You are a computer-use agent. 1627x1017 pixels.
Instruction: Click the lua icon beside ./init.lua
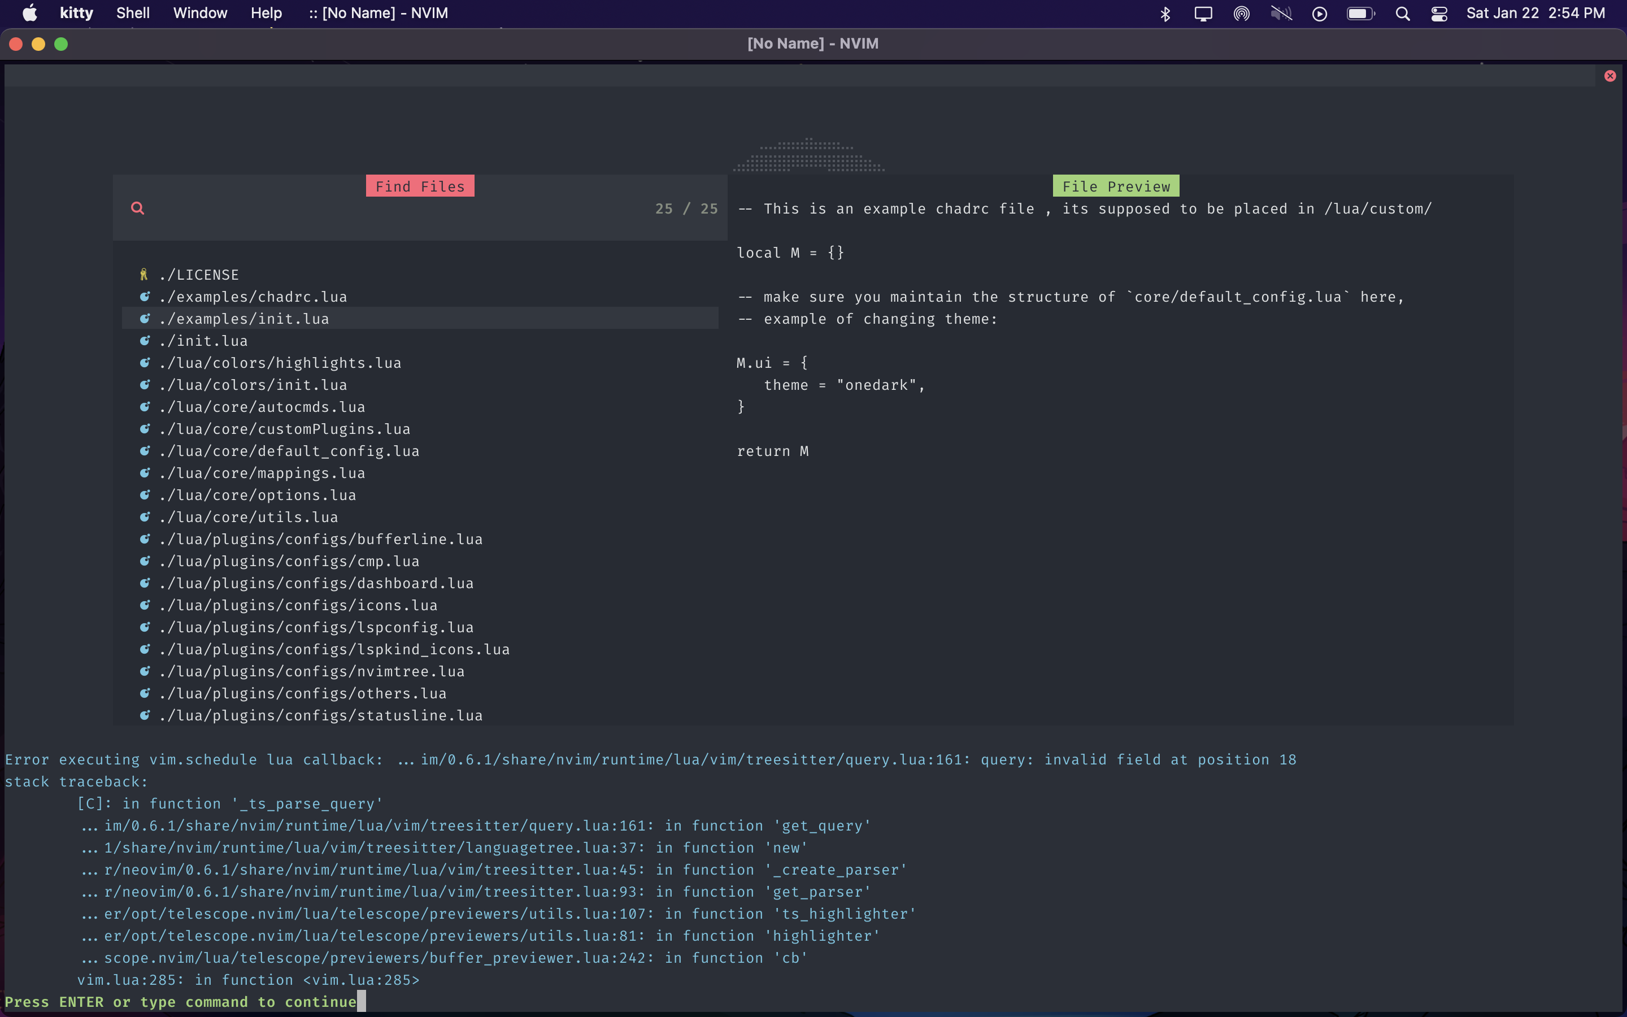tap(144, 340)
